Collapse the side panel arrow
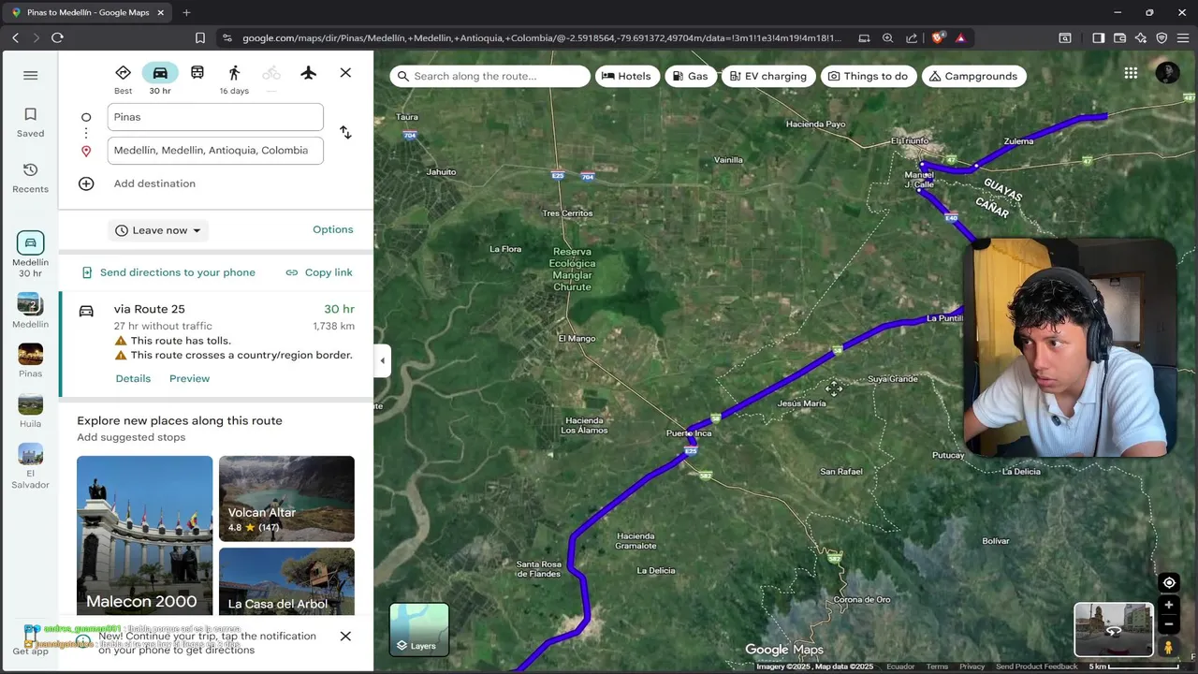 [382, 360]
